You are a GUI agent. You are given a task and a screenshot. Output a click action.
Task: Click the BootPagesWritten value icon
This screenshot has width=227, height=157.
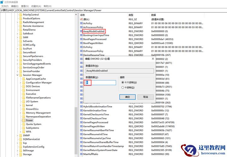(81, 43)
